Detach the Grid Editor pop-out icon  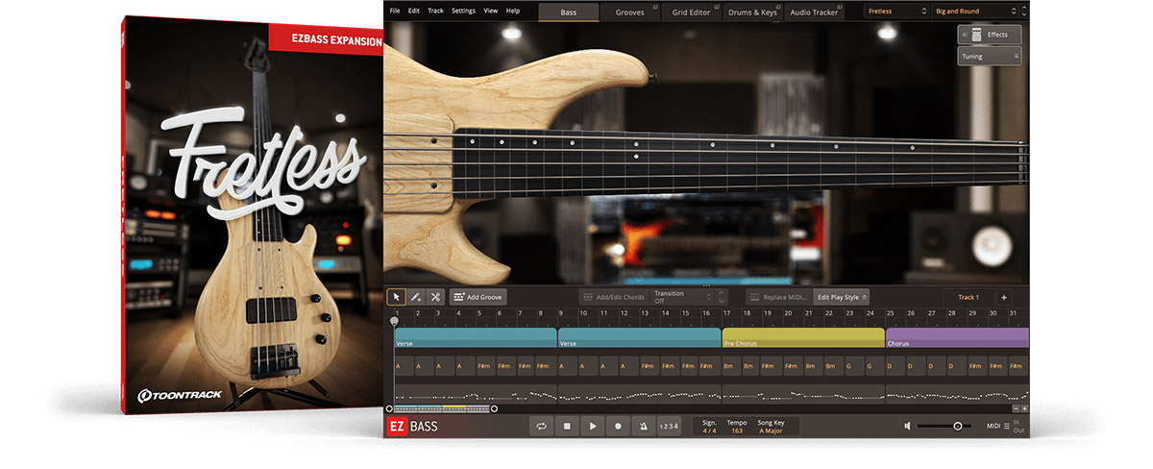click(x=716, y=7)
